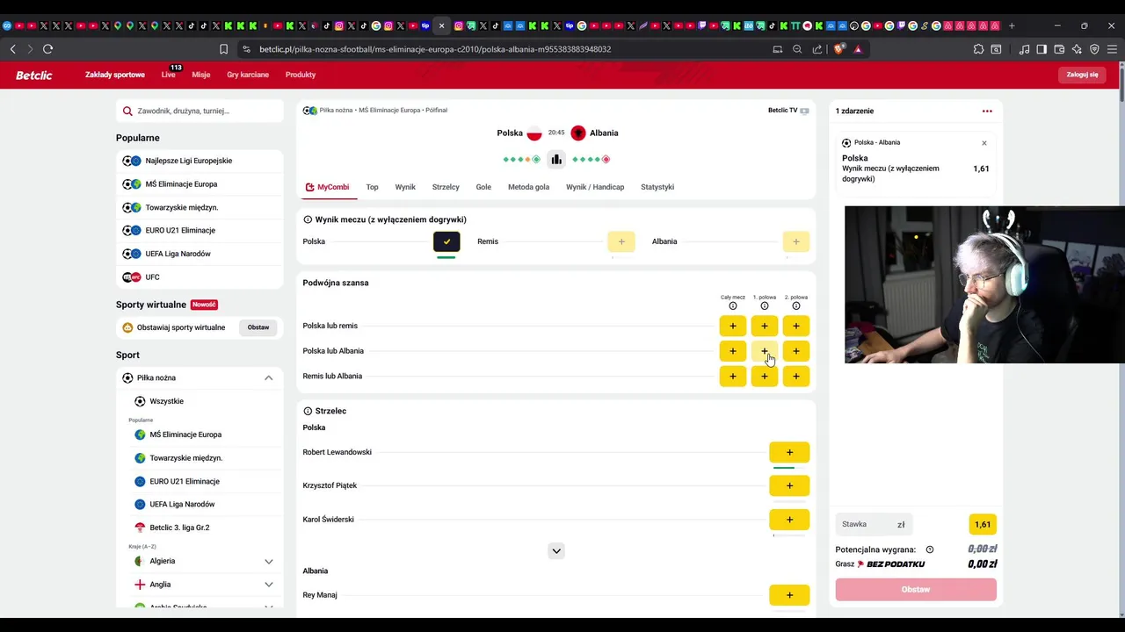Focus the Zawodnik, drużyna, turniej search box

(x=200, y=111)
